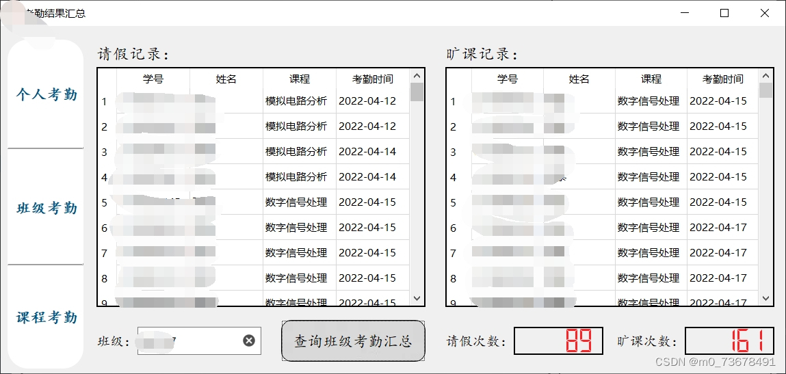This screenshot has width=786, height=374.
Task: Select 姓名 column header in 旷课记录
Action: pyautogui.click(x=579, y=79)
